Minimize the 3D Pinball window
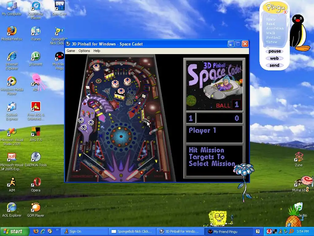 (231, 44)
